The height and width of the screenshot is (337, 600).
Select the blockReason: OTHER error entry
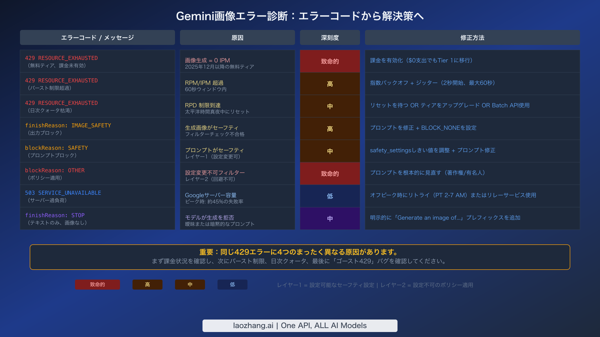coord(97,173)
